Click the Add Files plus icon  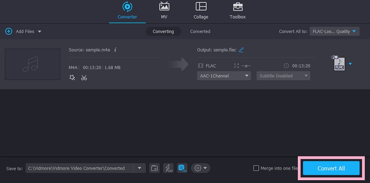click(x=9, y=32)
